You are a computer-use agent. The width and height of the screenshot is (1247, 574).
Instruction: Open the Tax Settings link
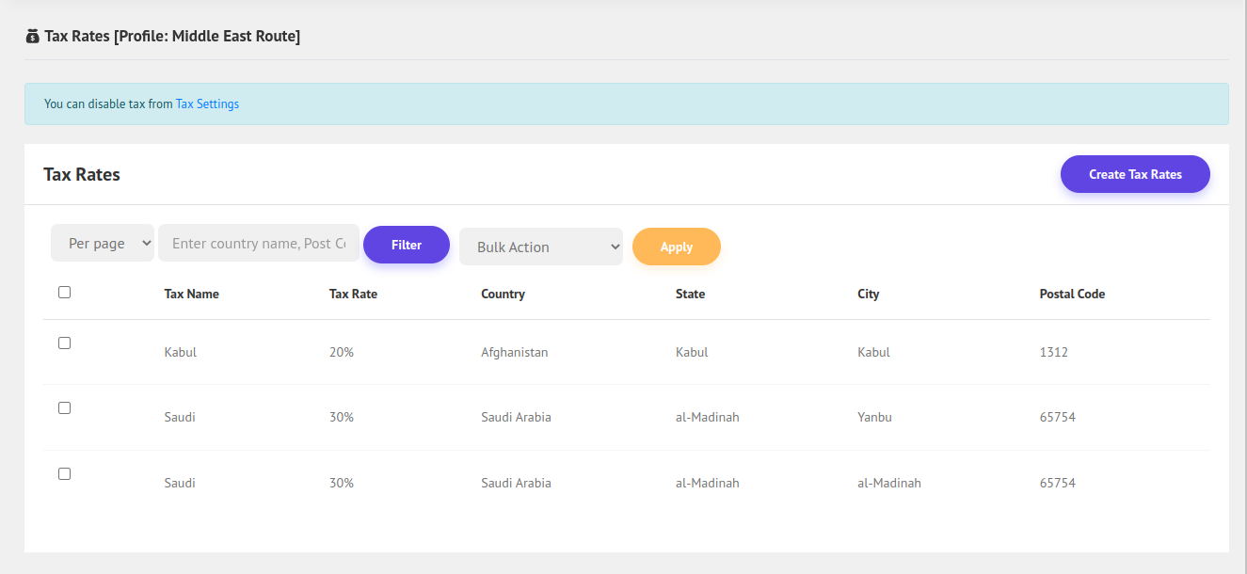pyautogui.click(x=207, y=104)
